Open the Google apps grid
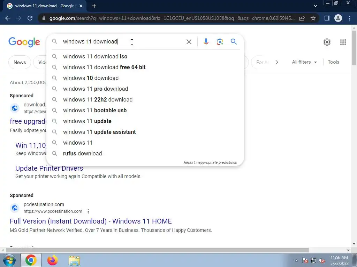The width and height of the screenshot is (357, 267). click(343, 42)
